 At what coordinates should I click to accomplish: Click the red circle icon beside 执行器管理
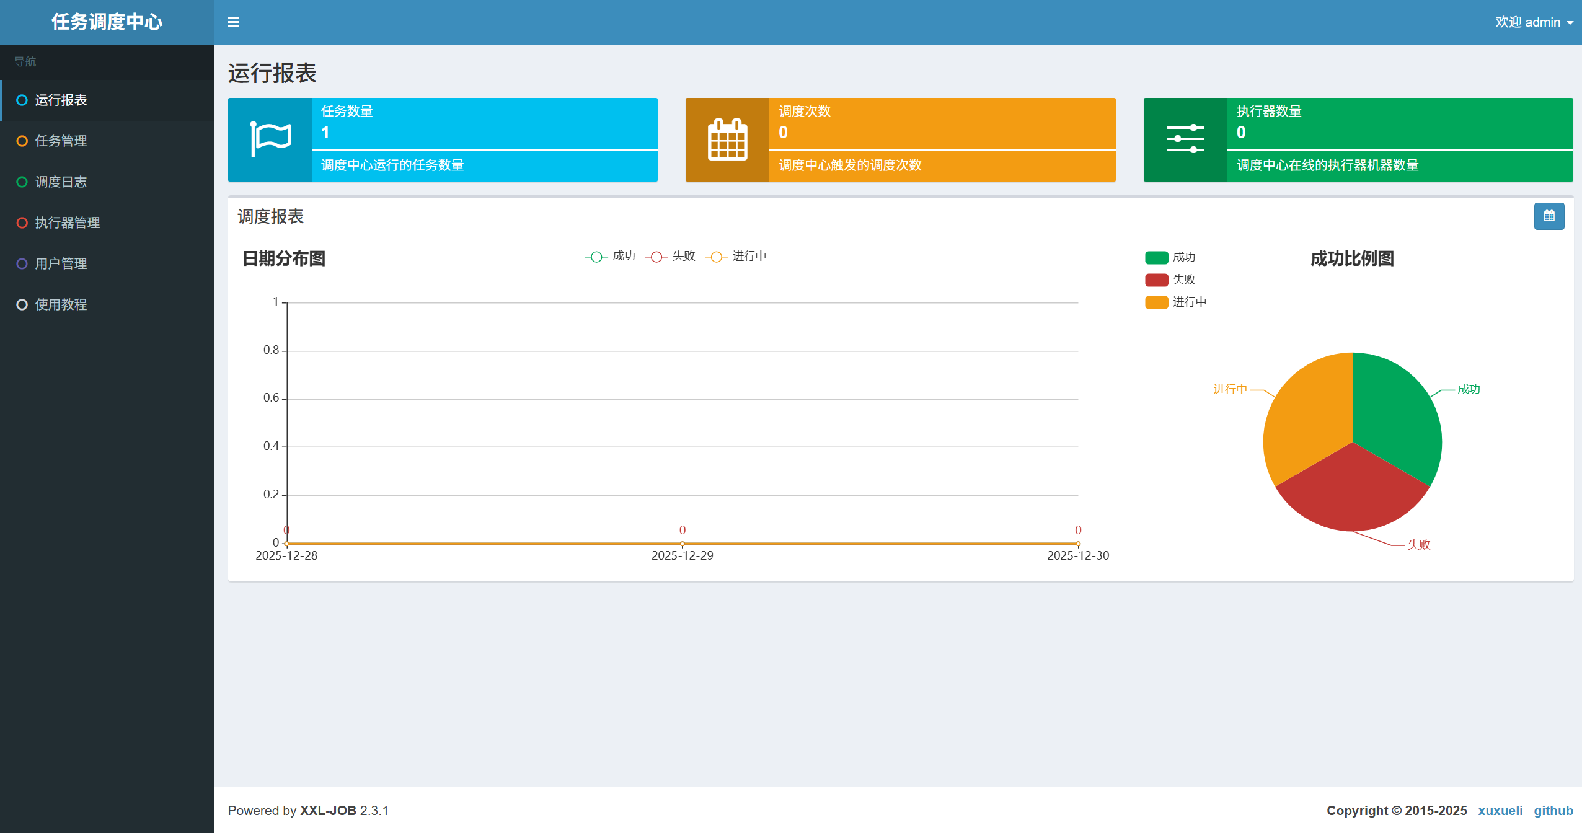(22, 223)
